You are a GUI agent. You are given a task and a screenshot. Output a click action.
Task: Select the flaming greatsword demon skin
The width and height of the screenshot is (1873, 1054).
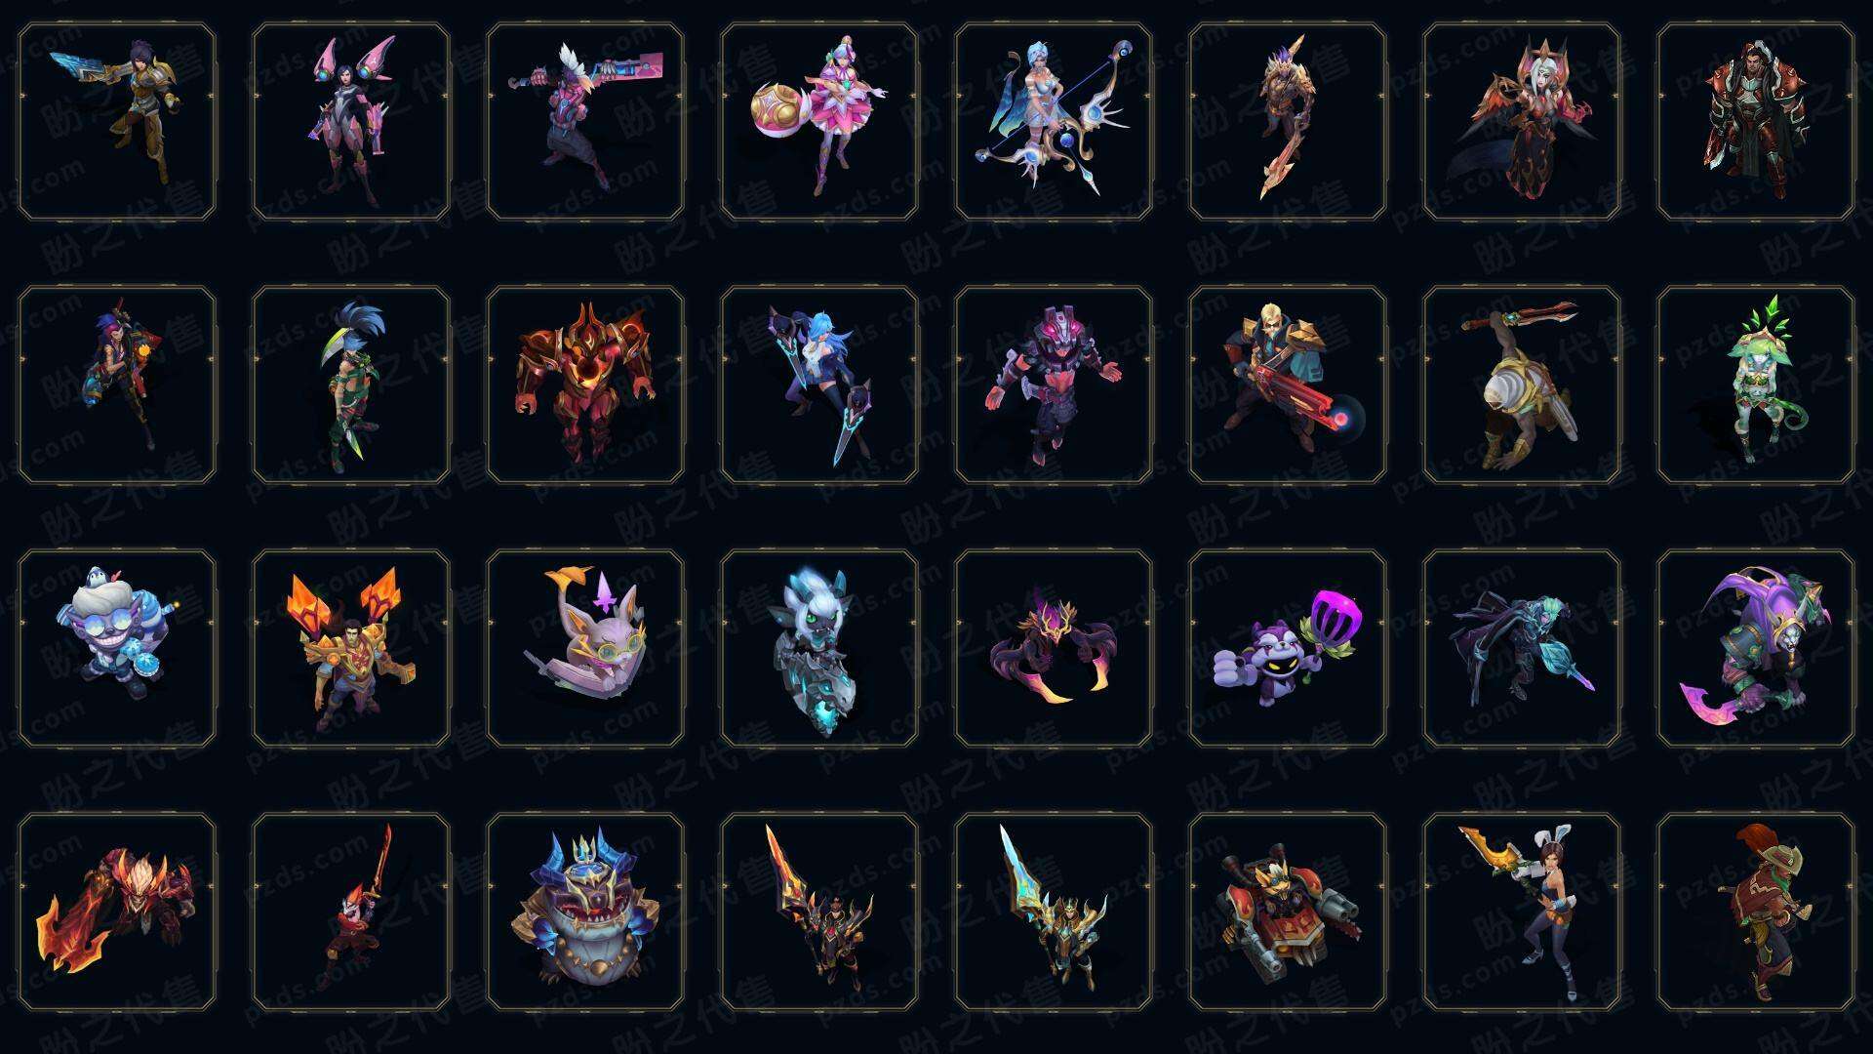point(117,912)
